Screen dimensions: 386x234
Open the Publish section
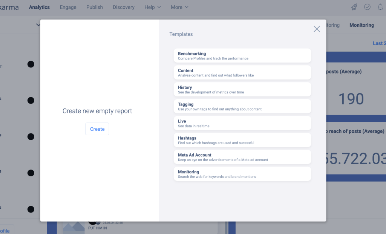(x=94, y=7)
